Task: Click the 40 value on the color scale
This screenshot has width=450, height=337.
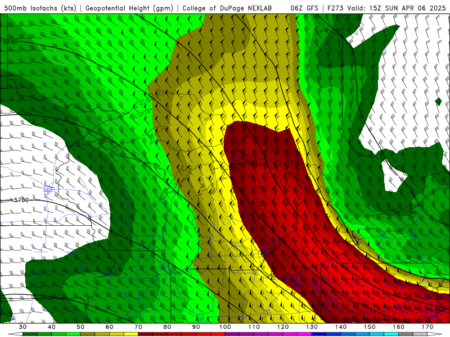Action: coord(52,327)
